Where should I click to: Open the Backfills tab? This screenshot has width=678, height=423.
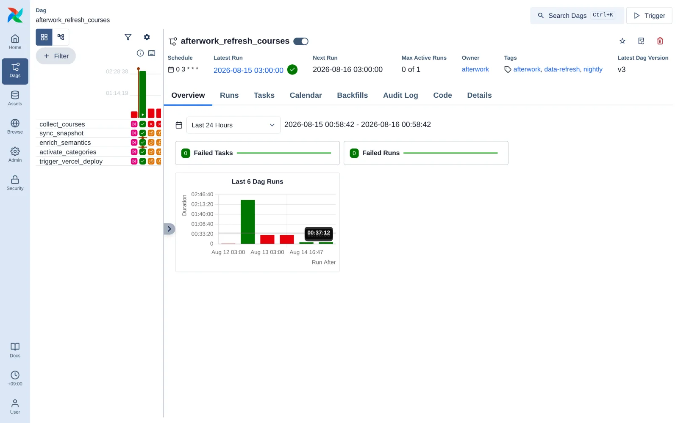click(352, 95)
